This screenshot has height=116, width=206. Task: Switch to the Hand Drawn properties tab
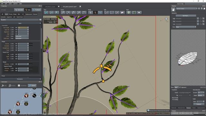click(20, 17)
